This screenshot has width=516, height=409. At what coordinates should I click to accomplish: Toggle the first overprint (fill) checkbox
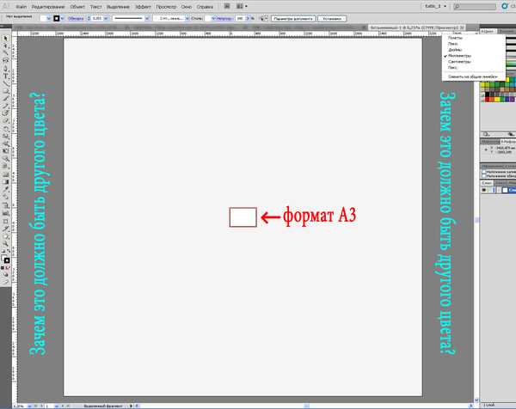483,172
